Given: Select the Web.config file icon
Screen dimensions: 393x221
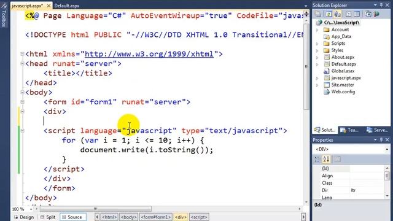Looking at the screenshot, I should pos(326,91).
